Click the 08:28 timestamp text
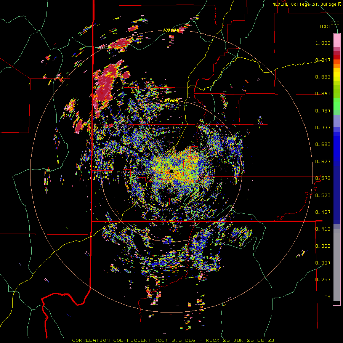 [x=265, y=340]
